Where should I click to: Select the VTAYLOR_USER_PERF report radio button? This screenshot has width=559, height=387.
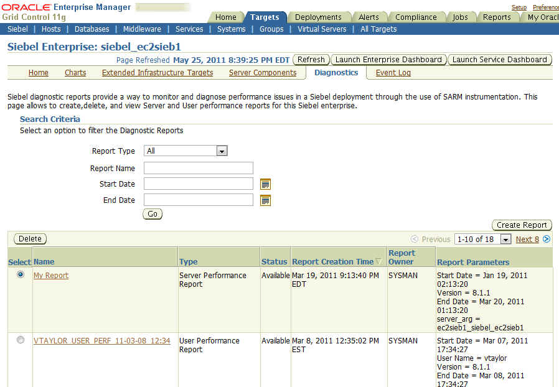(21, 340)
